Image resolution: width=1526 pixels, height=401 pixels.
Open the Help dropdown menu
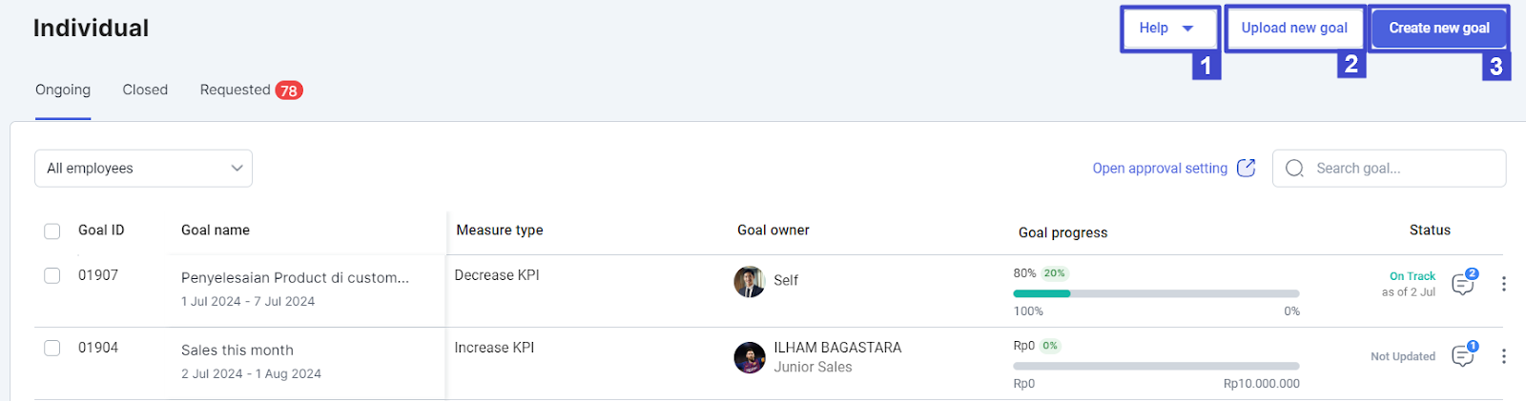[x=1167, y=29]
